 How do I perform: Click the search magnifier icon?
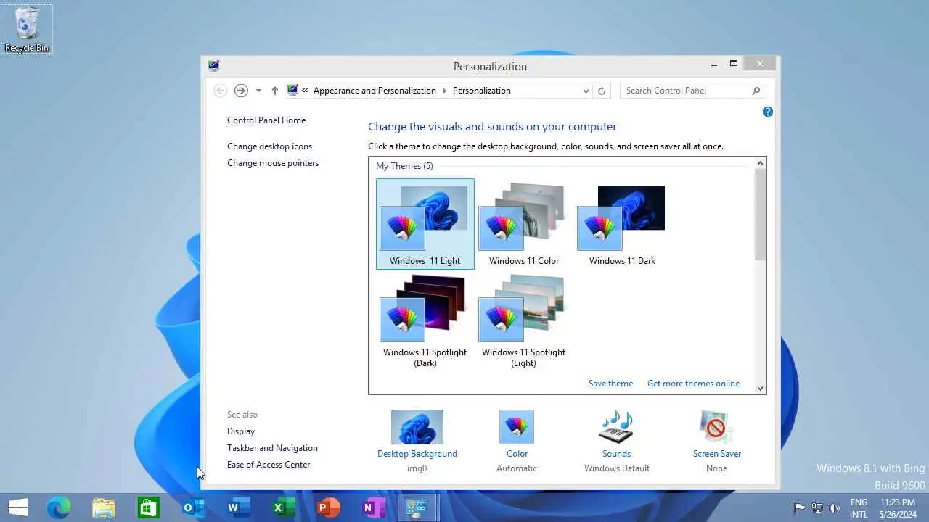click(x=756, y=91)
